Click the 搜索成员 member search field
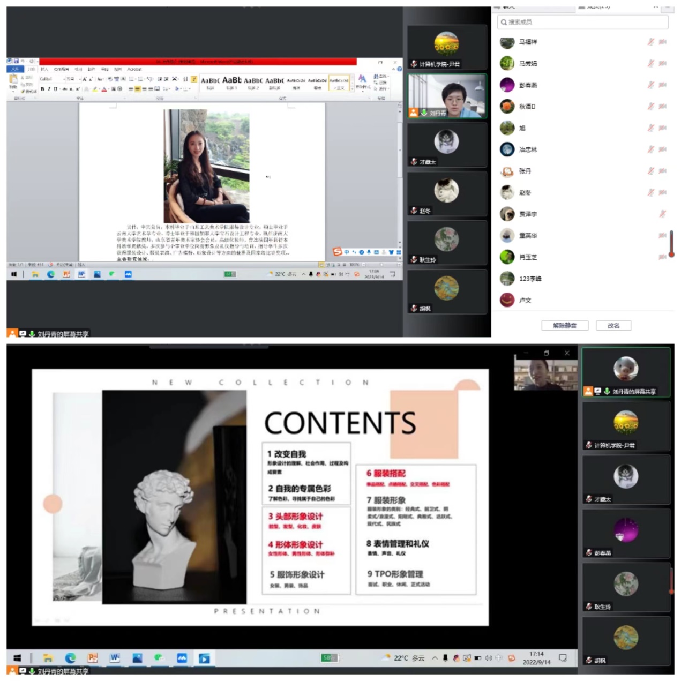 pos(582,22)
